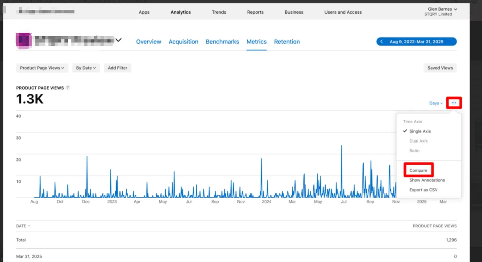This screenshot has width=482, height=262.
Task: Click the Add Filter button
Action: pyautogui.click(x=117, y=68)
